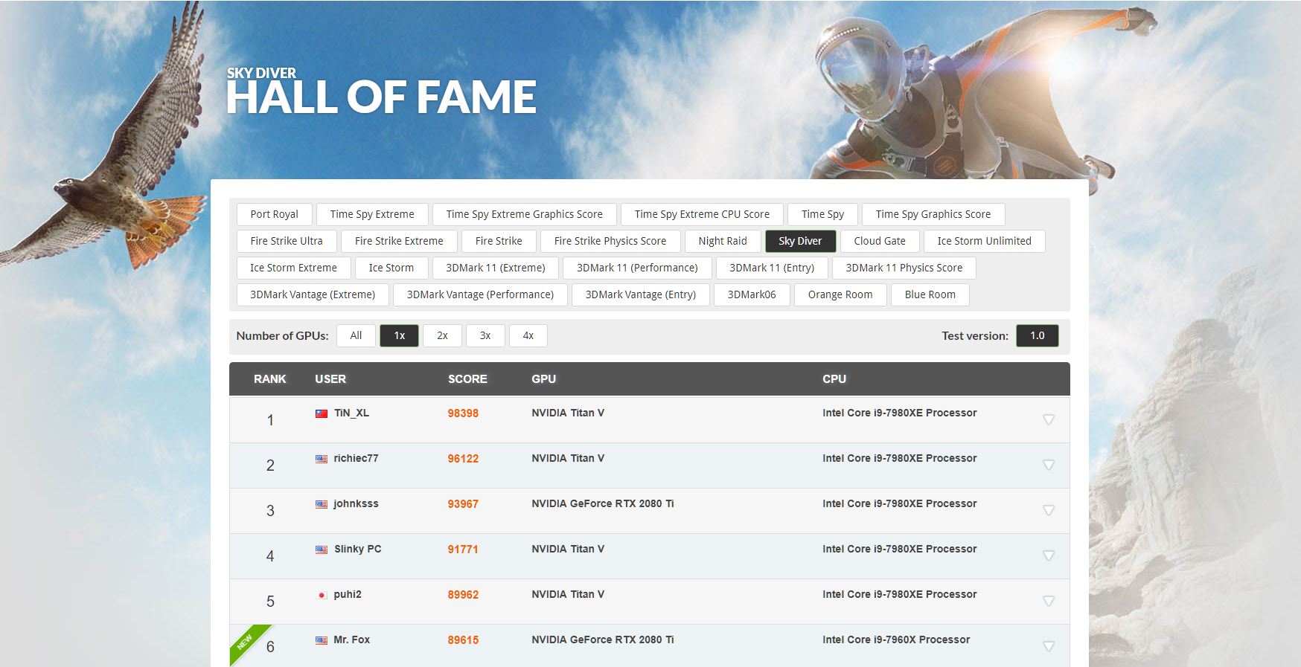Click the Japan flag beside puhi2
The height and width of the screenshot is (667, 1301).
tap(322, 595)
